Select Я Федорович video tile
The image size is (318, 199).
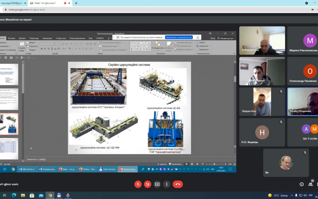point(262,41)
